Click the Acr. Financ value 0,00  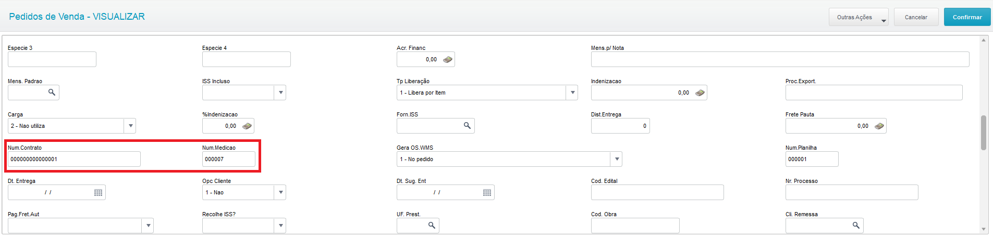pyautogui.click(x=431, y=60)
